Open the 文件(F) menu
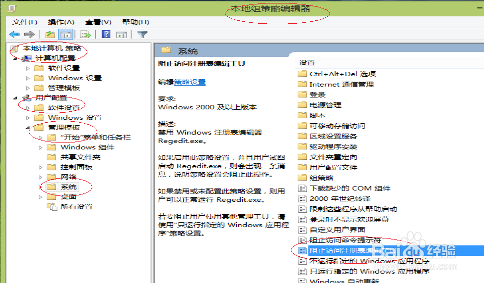 pos(25,22)
